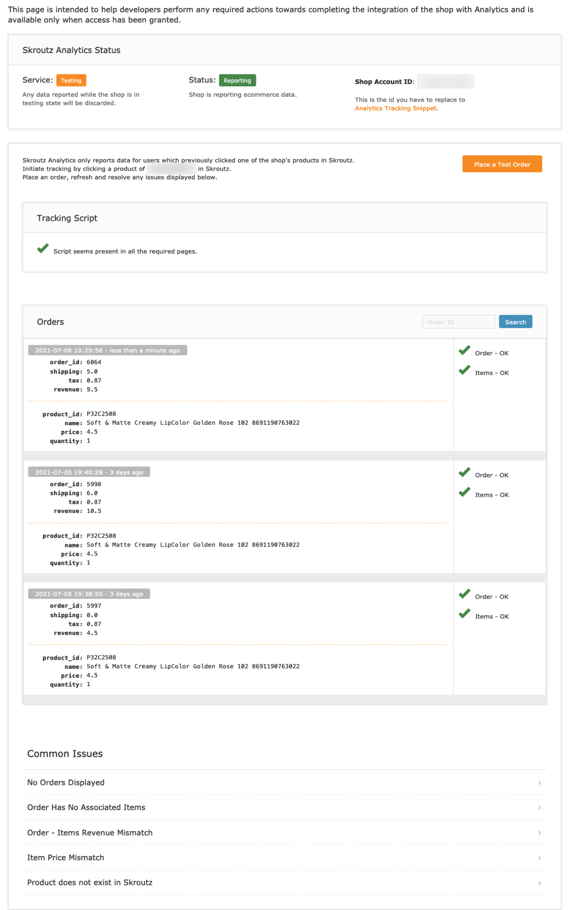Click the 2021-07-08 10:25:56 order timestamp label
The image size is (568, 910).
[108, 350]
